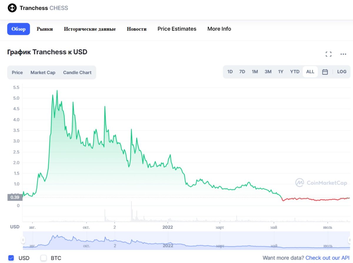Open the three-dot chart options menu
353x263 pixels.
coord(343,54)
